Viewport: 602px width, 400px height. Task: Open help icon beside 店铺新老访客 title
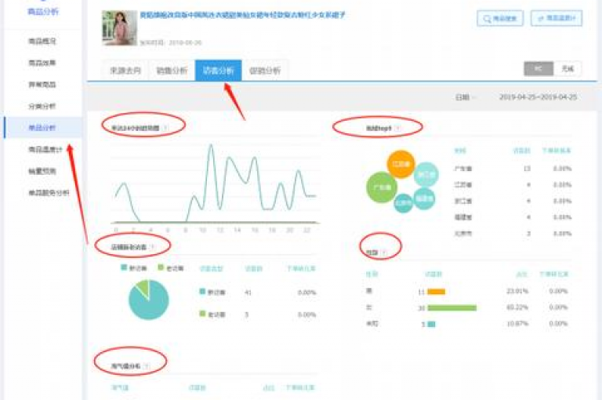click(153, 247)
